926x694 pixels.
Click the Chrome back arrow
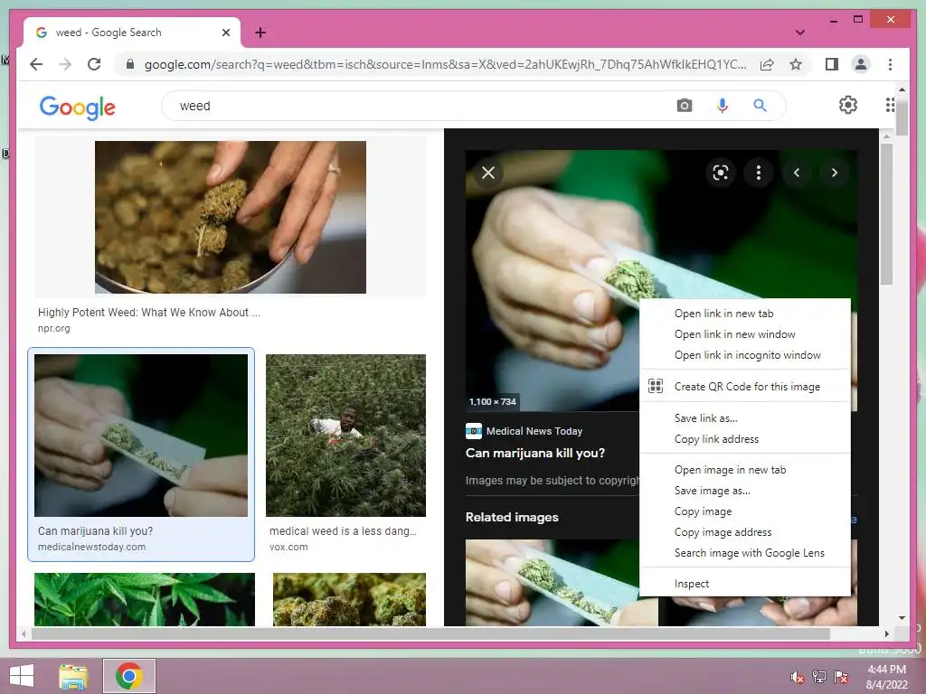[x=36, y=64]
